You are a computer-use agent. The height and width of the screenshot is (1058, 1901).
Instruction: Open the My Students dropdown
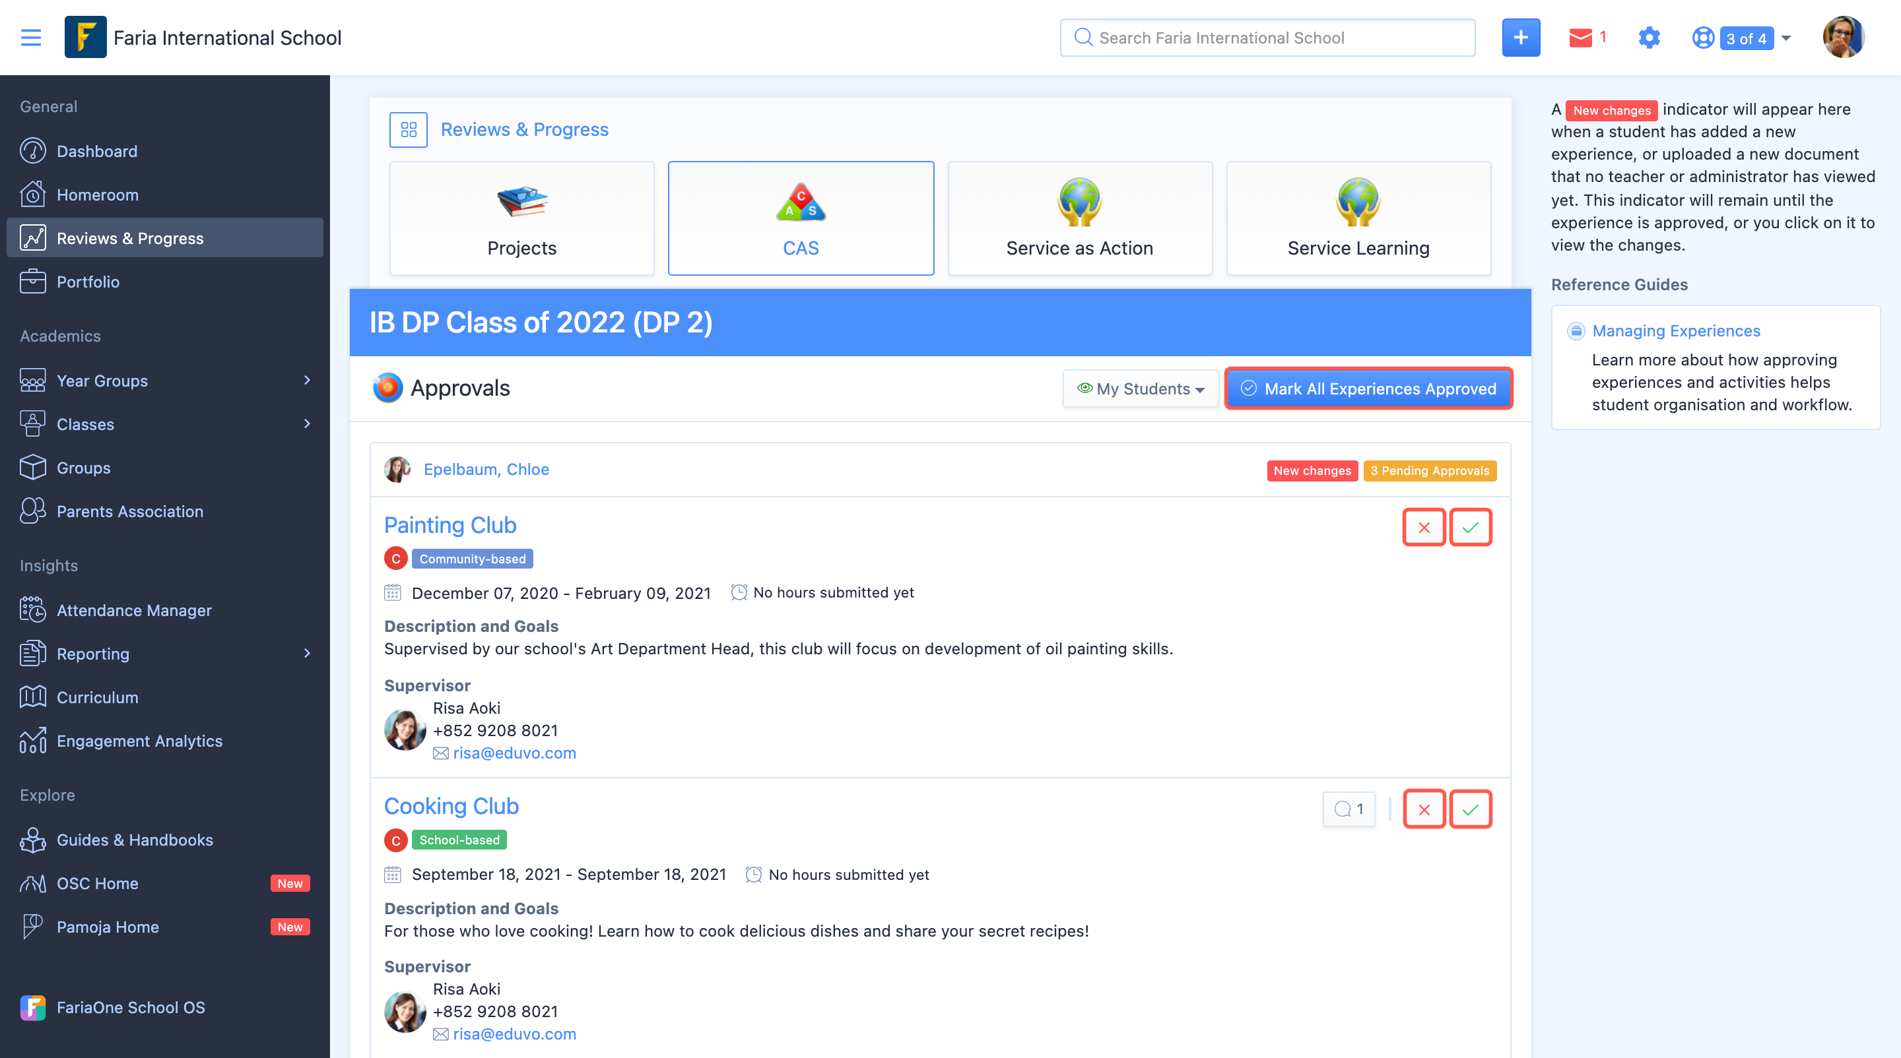(x=1140, y=389)
